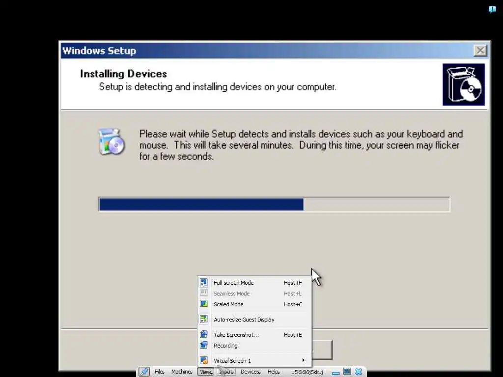Open the Help menu in mini toolbar

(273, 372)
